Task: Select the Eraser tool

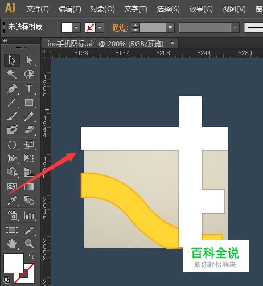Action: [29, 129]
